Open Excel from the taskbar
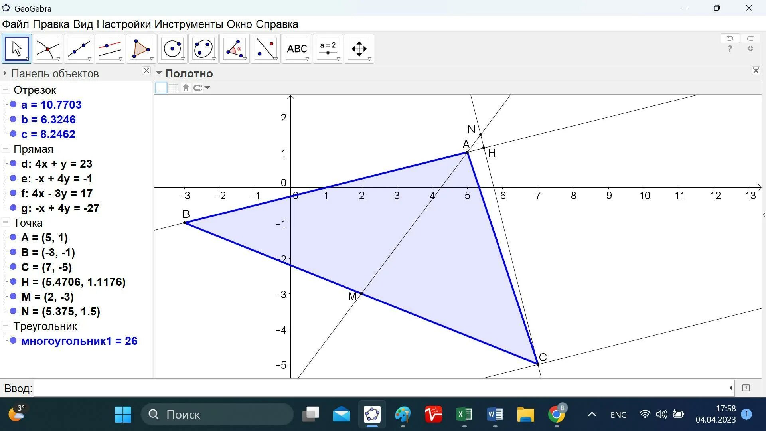766x431 pixels. 464,415
